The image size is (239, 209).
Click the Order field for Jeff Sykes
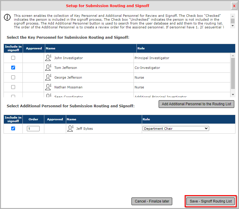point(33,129)
